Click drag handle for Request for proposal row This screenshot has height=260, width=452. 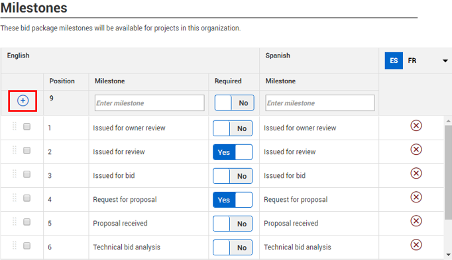[x=15, y=198]
